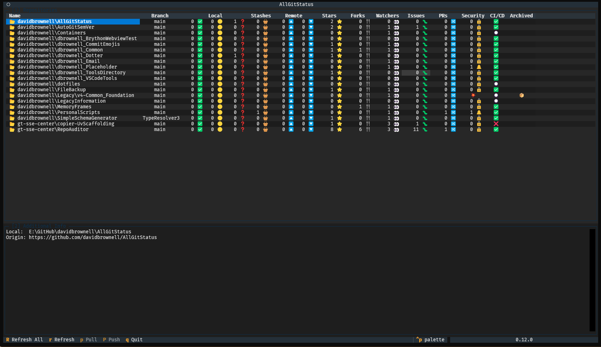Click the watchers eyes icon for copier-UvScaffolding
Screen dimensions: 601x347
[396, 124]
